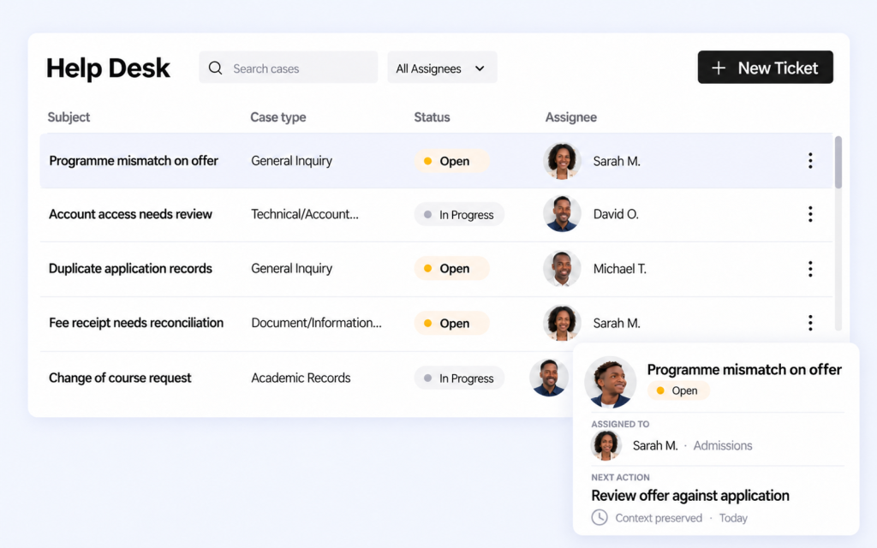Click the requester avatar in the detail card

[610, 383]
